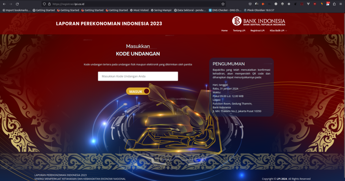
Task: Click the React DevTools extension icon
Action: point(289,4)
